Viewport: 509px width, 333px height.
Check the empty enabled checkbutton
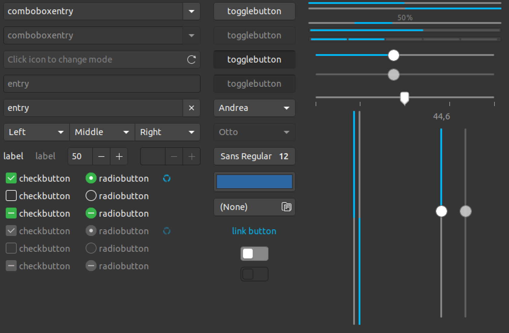pos(11,196)
